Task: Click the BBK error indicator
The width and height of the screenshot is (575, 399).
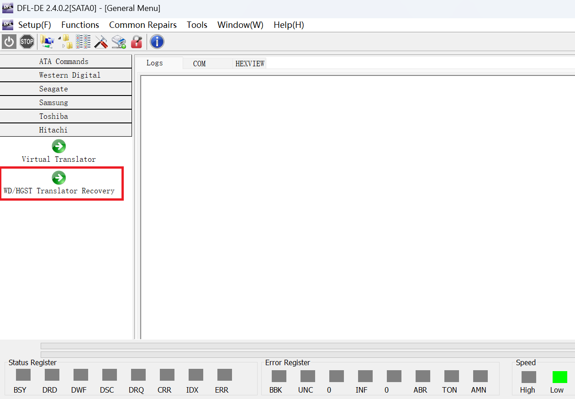Action: pyautogui.click(x=279, y=376)
